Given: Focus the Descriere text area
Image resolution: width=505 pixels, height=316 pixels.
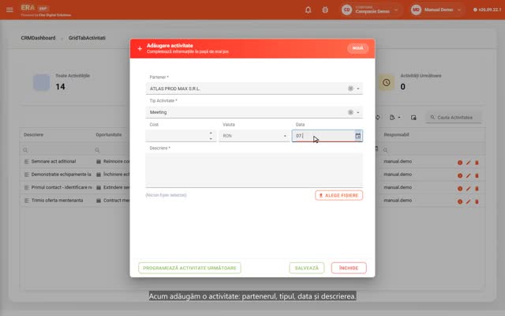Looking at the screenshot, I should [254, 171].
